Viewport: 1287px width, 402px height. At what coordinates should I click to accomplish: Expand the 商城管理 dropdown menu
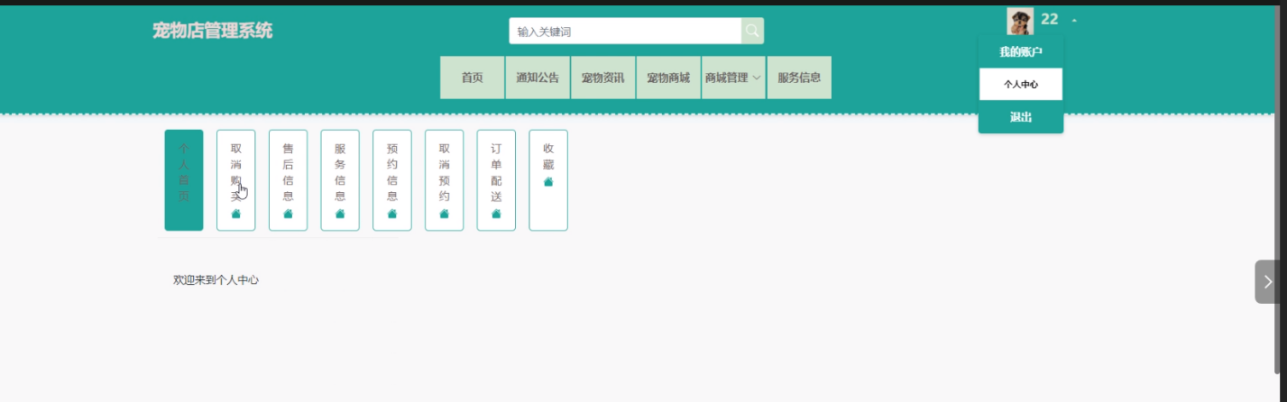733,78
